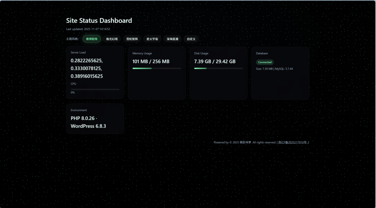Viewport: 376px width, 208px height.
Task: Click the 101 MB / 256 MB value
Action: coord(151,62)
